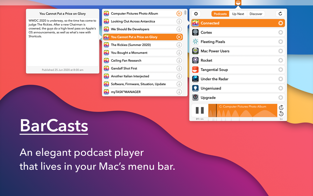The image size is (313, 196).
Task: Select the Cortex podcast row
Action: [238, 32]
